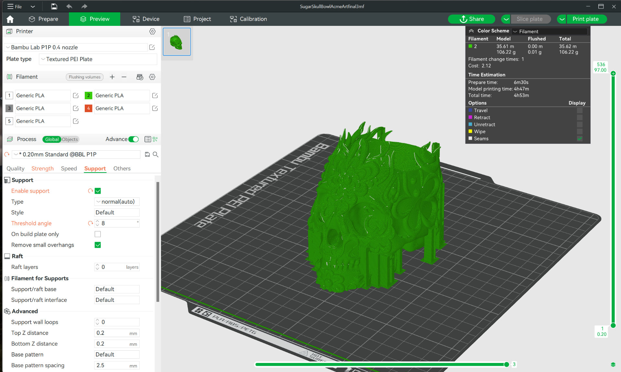Viewport: 621px width, 372px height.
Task: Click the Home icon
Action: tap(10, 19)
